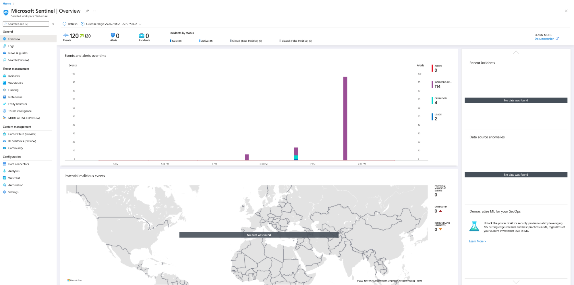
Task: Navigate to Home via the breadcrumb
Action: (x=6, y=3)
